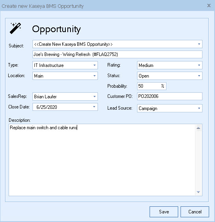Viewport: 215px width, 222px height.
Task: Click the Customer PO label
Action: [120, 96]
